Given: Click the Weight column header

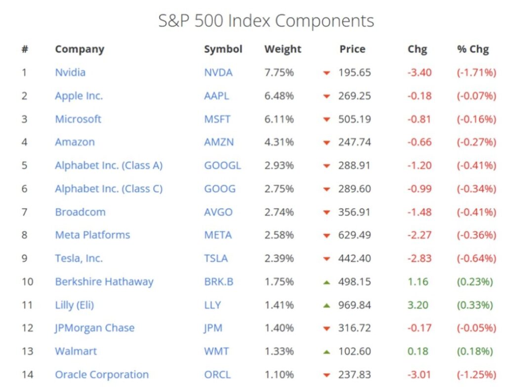Looking at the screenshot, I should pos(283,49).
